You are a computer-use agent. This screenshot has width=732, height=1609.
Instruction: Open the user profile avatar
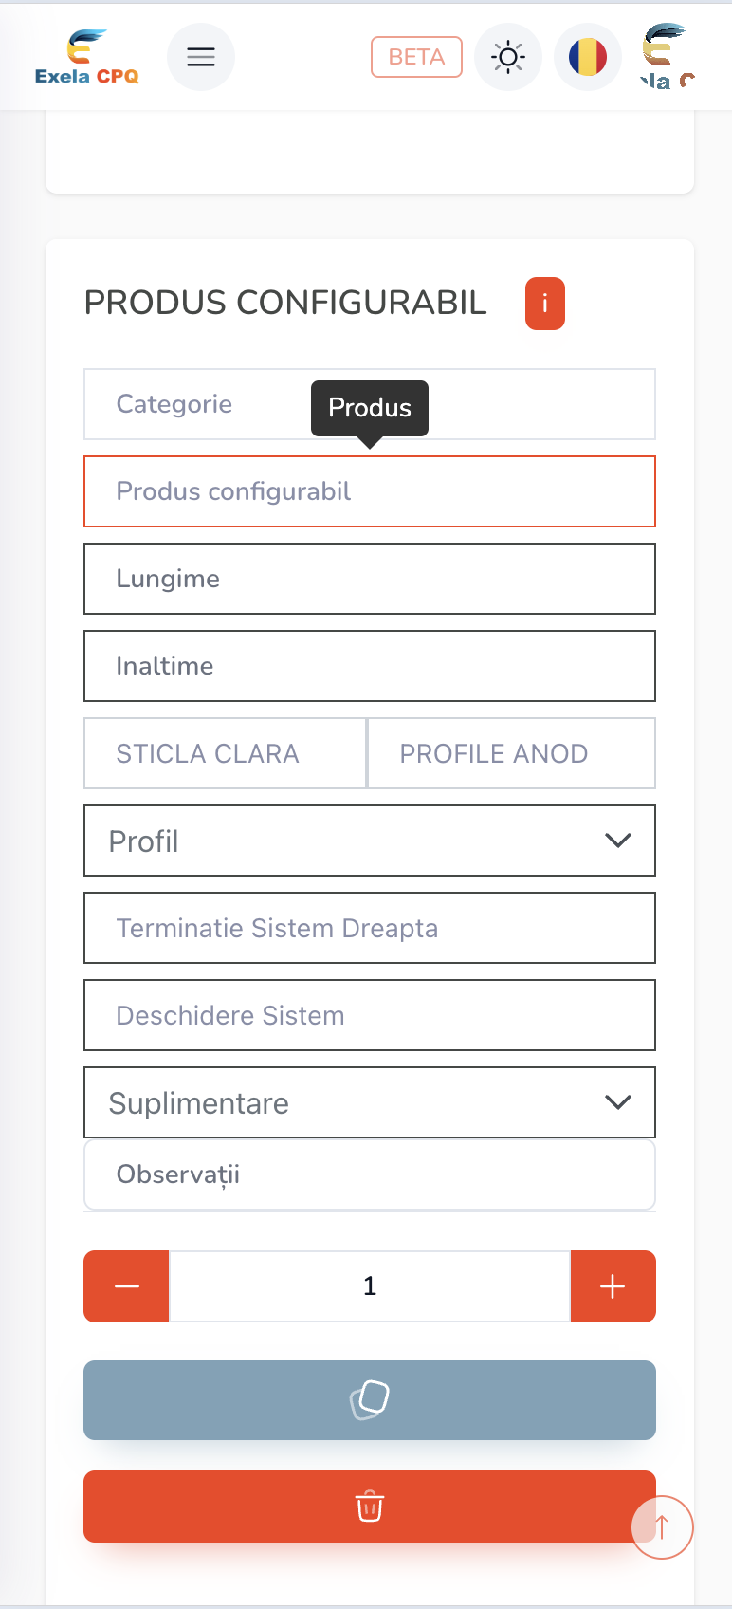(668, 57)
